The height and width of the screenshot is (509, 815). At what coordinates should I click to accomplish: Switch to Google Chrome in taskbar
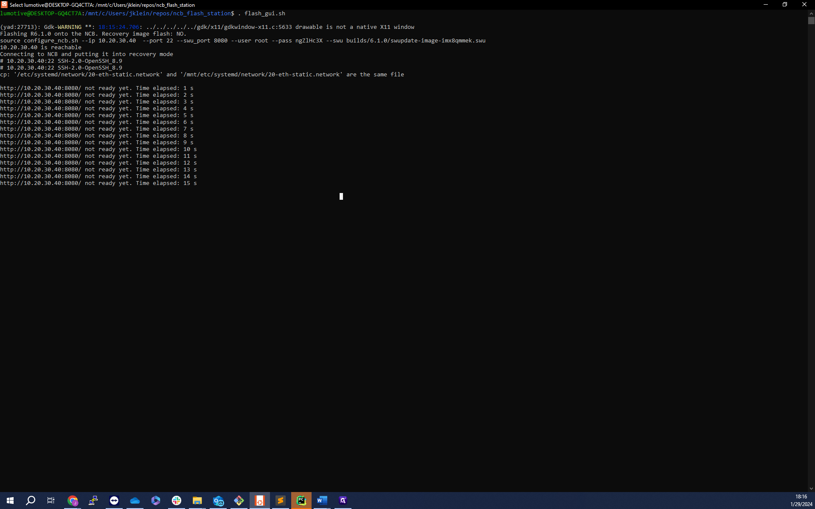pyautogui.click(x=73, y=501)
